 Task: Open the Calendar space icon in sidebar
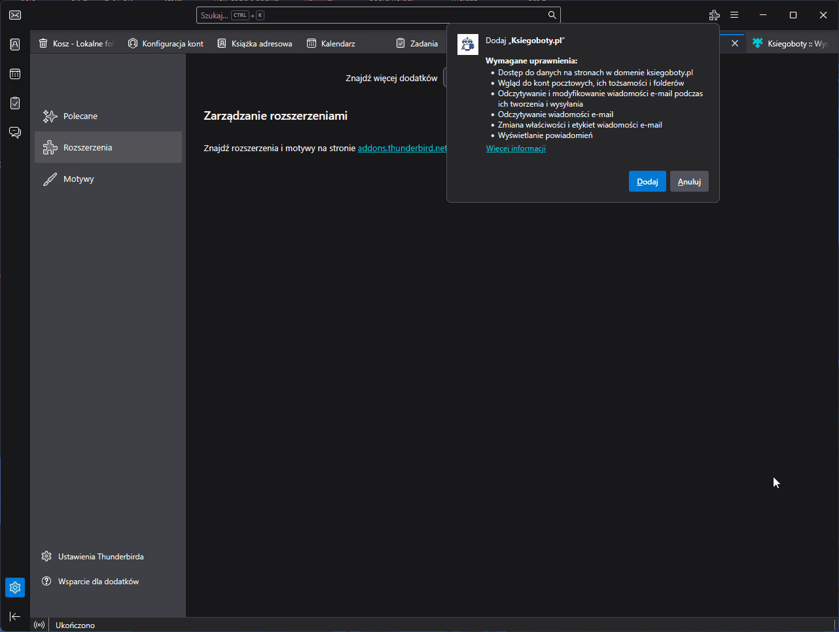coord(15,74)
